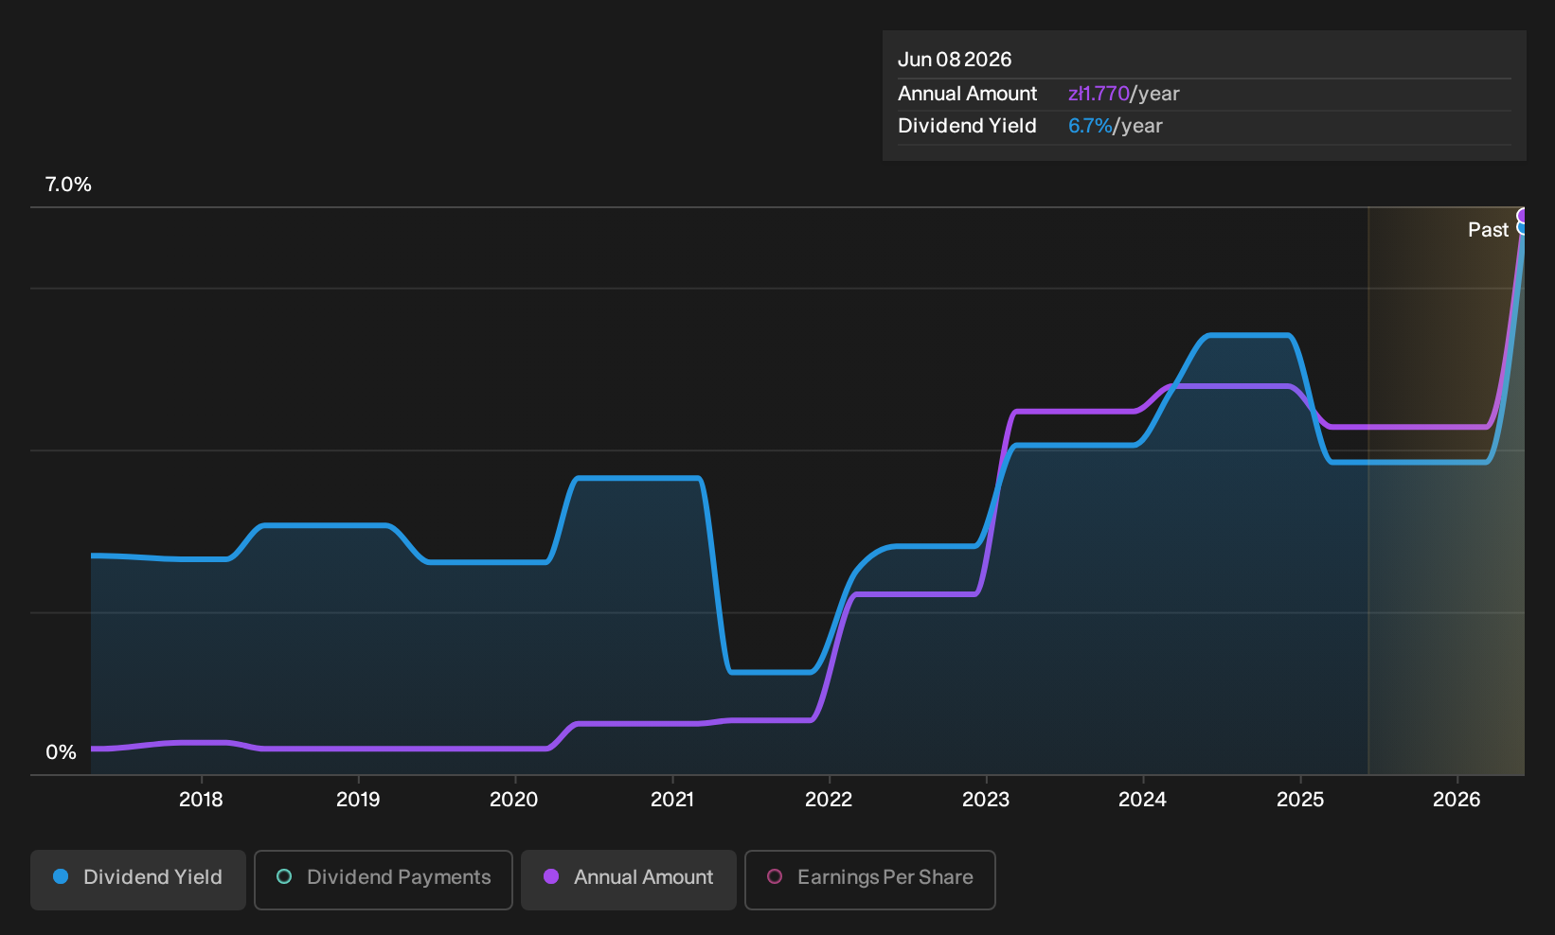Click the pink Earnings Per Share circle icon

click(775, 876)
